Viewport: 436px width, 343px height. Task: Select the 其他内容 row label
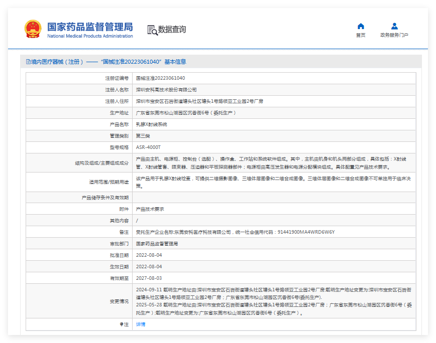(x=119, y=221)
